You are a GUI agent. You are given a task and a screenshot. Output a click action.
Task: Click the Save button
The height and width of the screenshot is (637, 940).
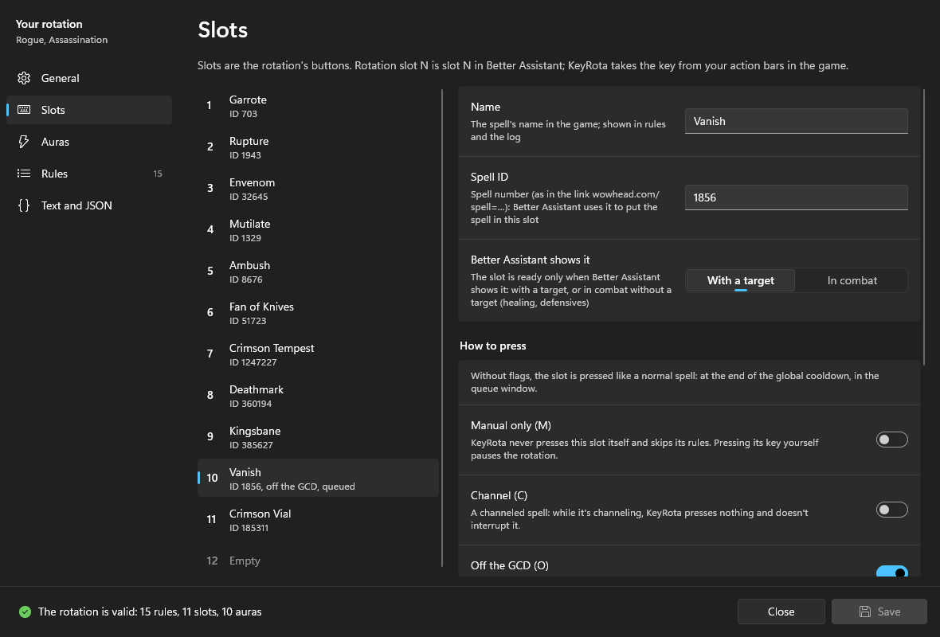click(879, 612)
